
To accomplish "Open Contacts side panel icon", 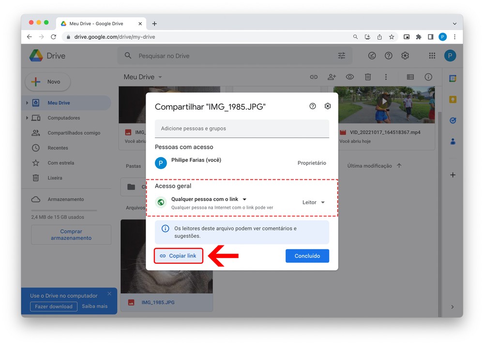I will (x=453, y=142).
